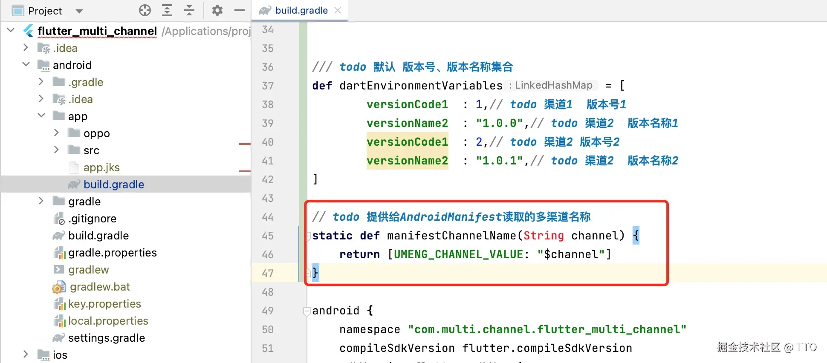The image size is (827, 363).
Task: Click the Expand All toolbar icon
Action: click(x=167, y=10)
